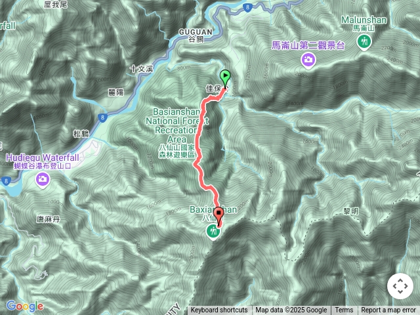
Task: Open Keyboard shortcuts
Action: 219,310
